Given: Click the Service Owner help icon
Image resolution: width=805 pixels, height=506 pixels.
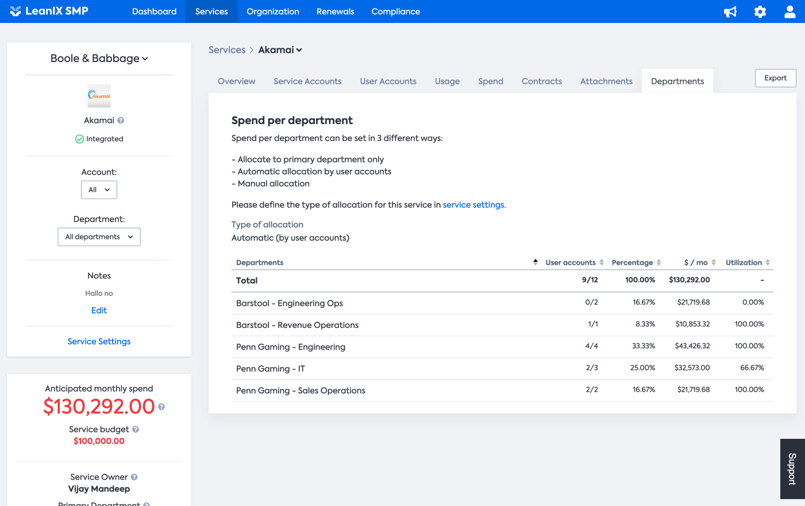Looking at the screenshot, I should tap(134, 477).
